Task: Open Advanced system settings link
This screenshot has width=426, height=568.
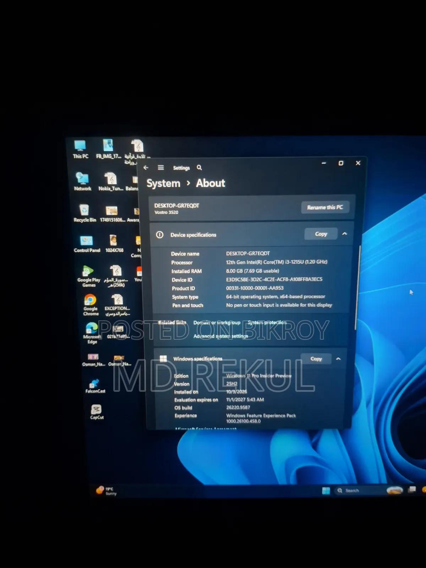Action: point(221,336)
